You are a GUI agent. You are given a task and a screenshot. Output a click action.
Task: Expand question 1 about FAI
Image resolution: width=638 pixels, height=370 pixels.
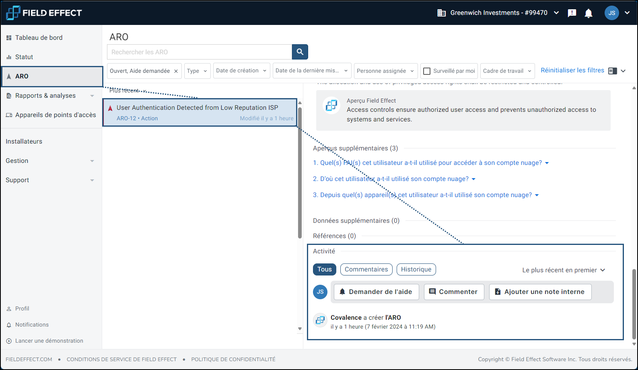431,163
